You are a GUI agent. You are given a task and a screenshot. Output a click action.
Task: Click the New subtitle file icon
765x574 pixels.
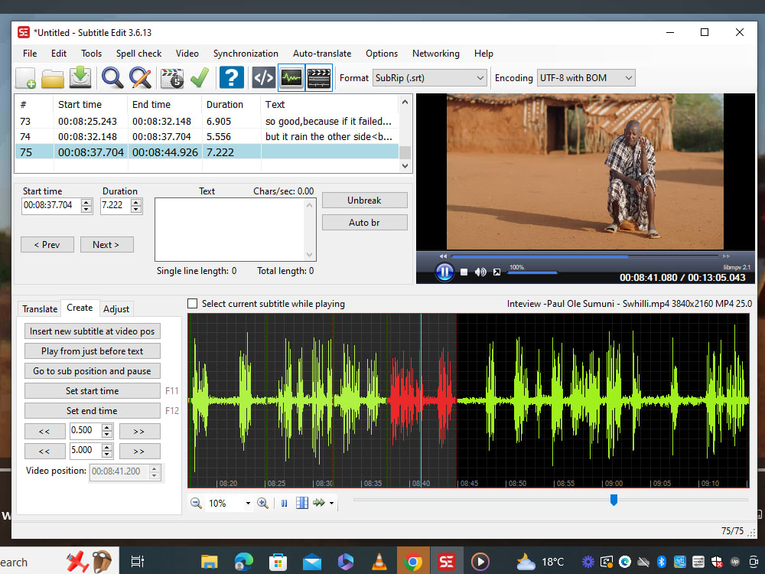click(25, 78)
